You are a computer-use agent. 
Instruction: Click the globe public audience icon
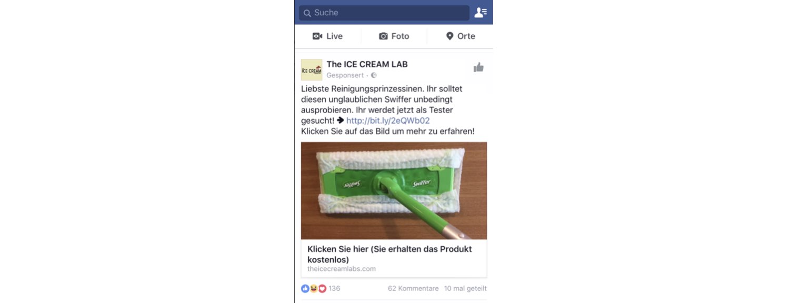(x=374, y=76)
